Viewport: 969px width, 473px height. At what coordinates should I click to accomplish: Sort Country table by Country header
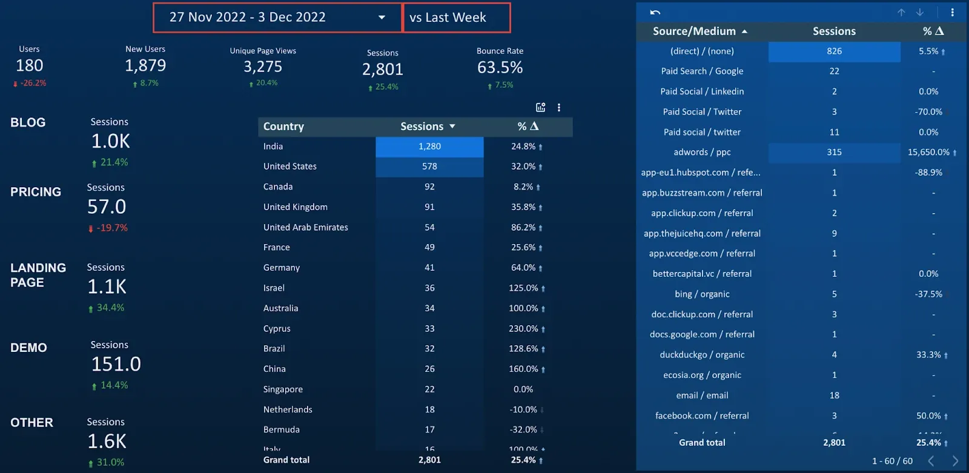click(283, 126)
